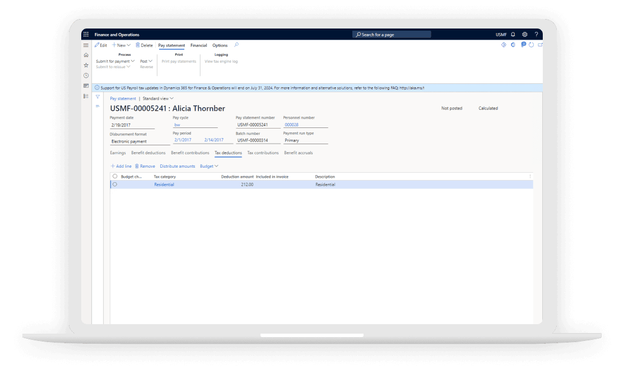Open the page in a new window
Viewport: 624px width, 370px height.
pos(540,45)
